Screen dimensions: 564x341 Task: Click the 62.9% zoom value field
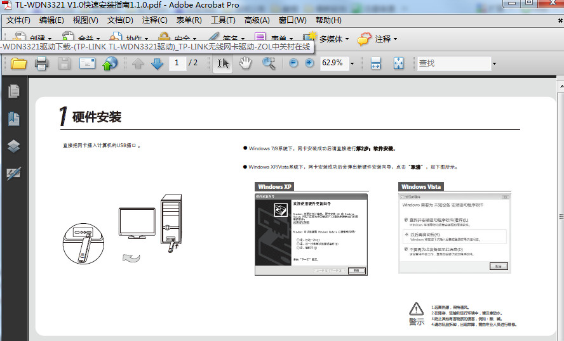point(334,63)
